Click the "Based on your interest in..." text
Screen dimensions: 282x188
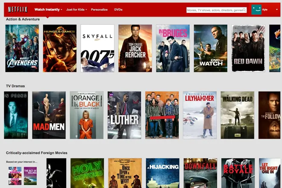22,162
